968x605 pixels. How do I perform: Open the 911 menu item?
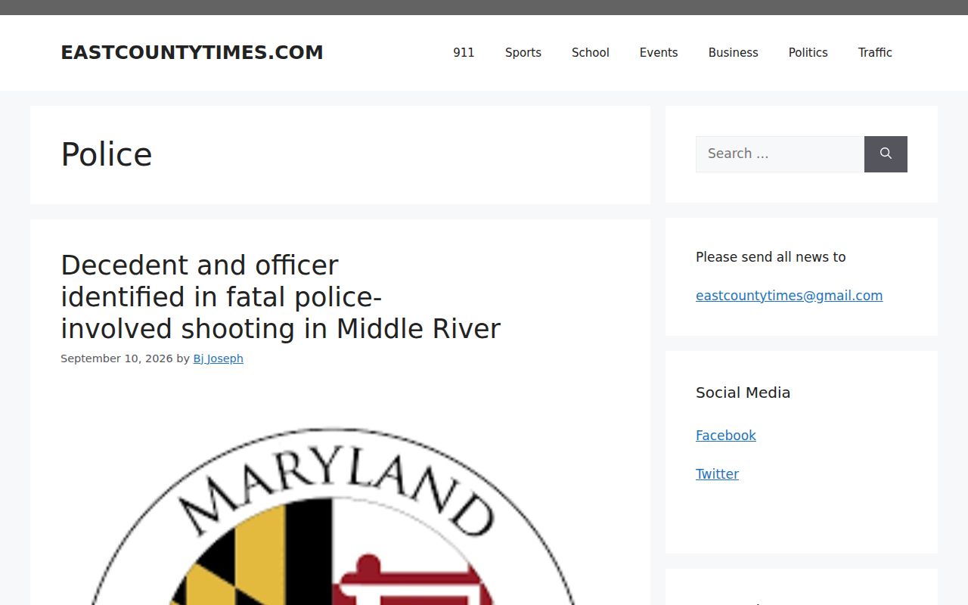pos(464,53)
